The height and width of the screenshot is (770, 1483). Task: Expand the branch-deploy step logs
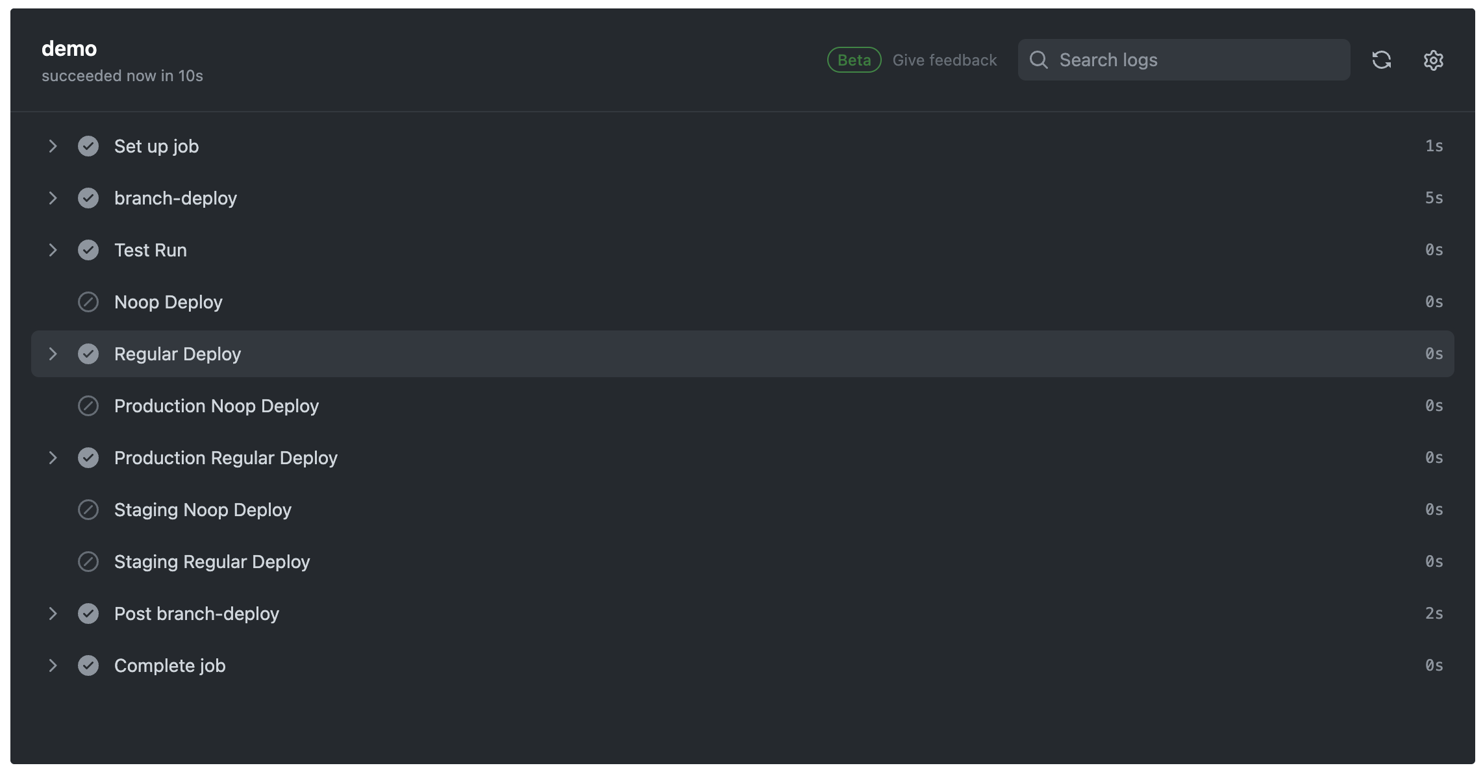(53, 197)
